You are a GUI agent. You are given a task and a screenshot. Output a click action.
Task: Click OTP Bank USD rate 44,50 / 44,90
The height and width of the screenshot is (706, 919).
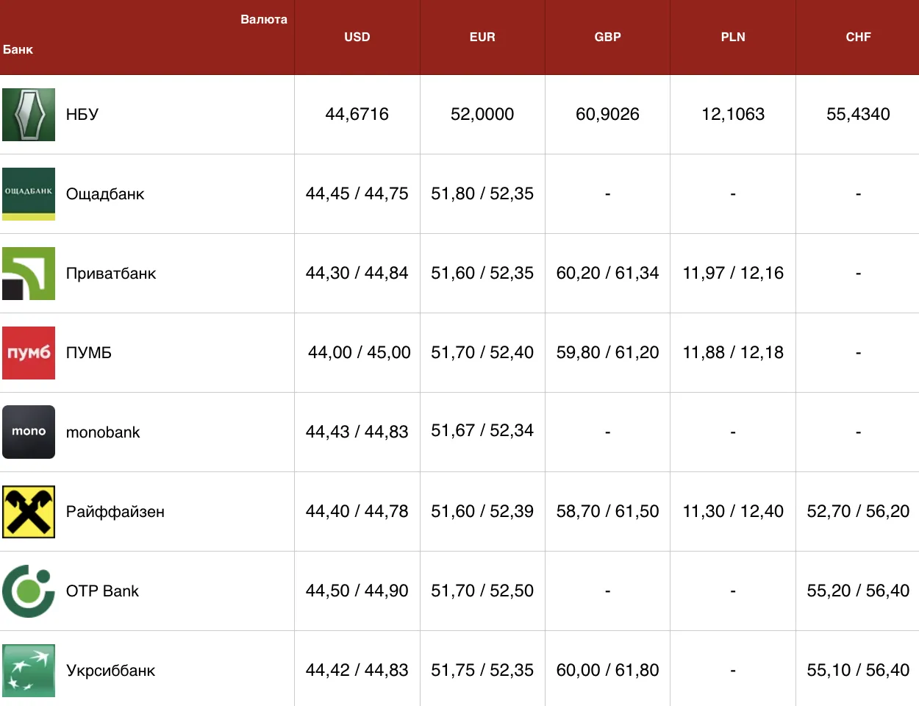(357, 591)
